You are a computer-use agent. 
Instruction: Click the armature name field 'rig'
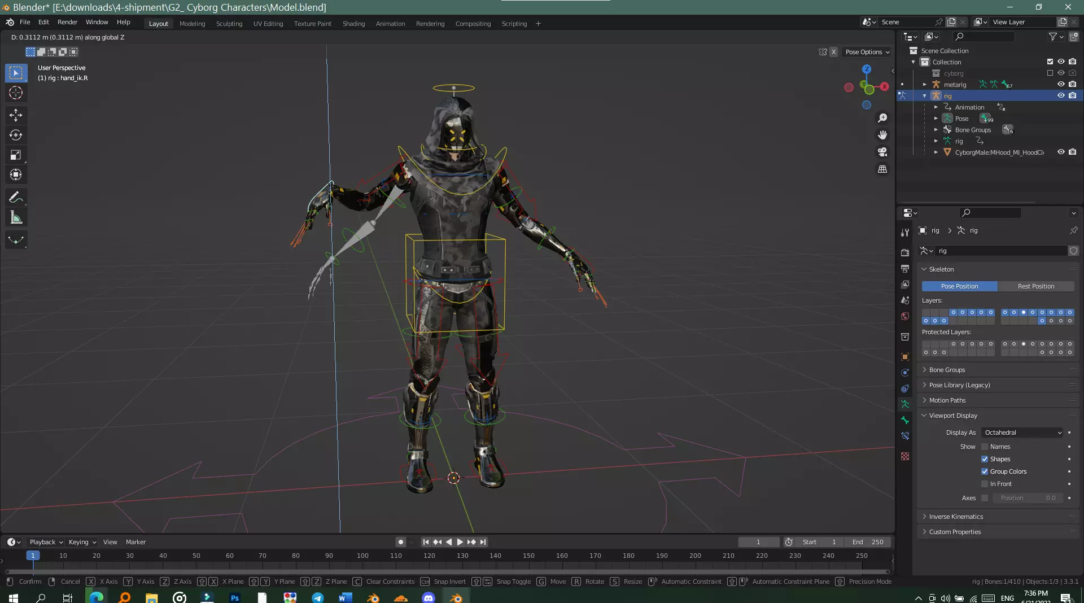pyautogui.click(x=1000, y=251)
